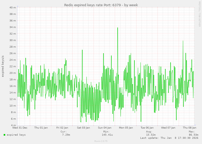
Task: Select the '26 m' y-axis value
Action: coord(13,53)
